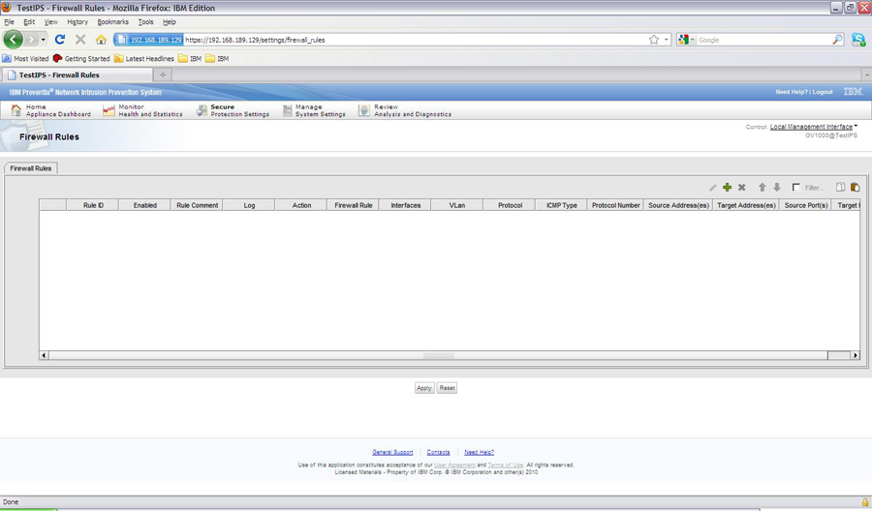Open the Bookmarks menu

pos(113,21)
